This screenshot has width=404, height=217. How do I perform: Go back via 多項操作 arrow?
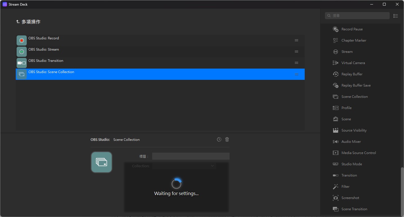click(18, 22)
